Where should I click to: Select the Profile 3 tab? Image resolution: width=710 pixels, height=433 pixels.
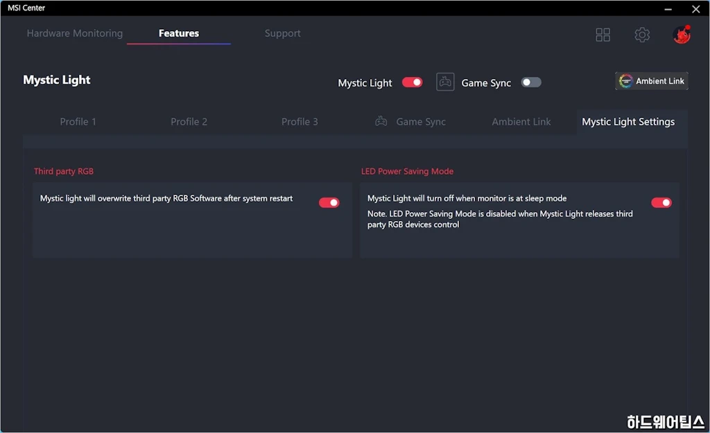(300, 122)
